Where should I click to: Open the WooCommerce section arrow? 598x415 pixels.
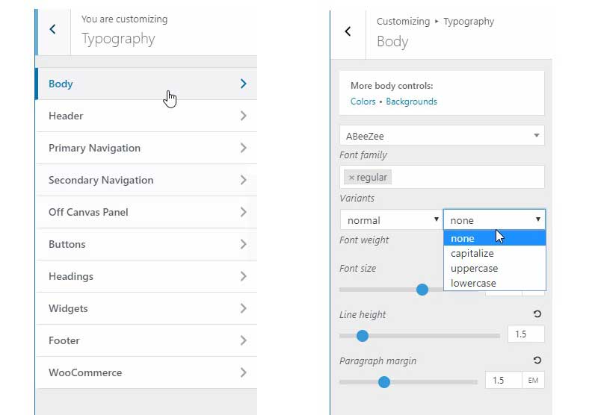tap(244, 372)
